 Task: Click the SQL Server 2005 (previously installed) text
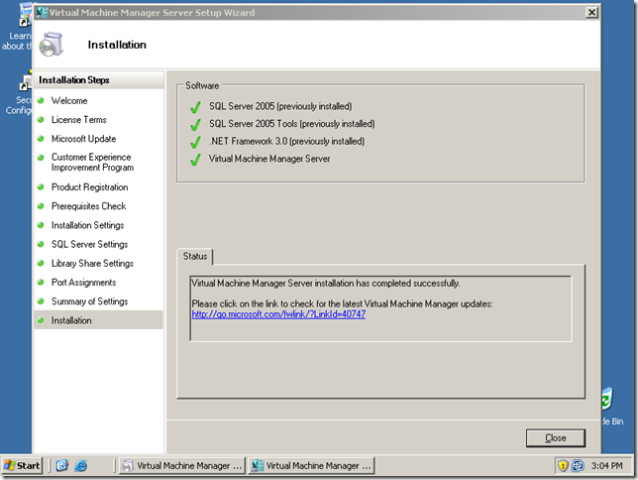(280, 106)
